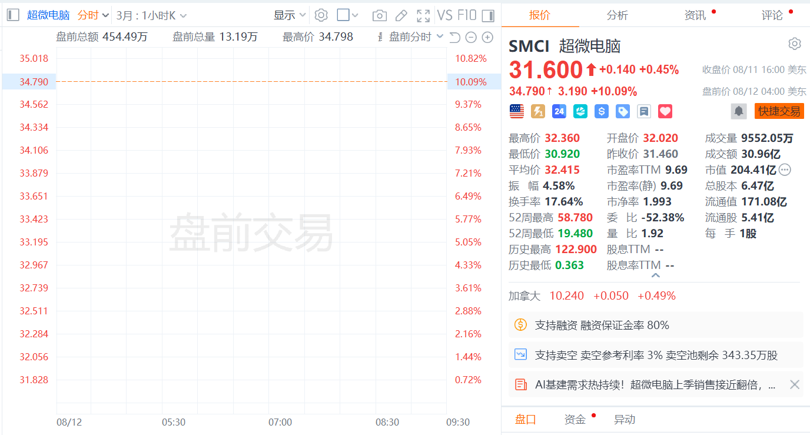The height and width of the screenshot is (435, 810).
Task: Click the 加拿大 10.240 quote row
Action: (x=592, y=296)
